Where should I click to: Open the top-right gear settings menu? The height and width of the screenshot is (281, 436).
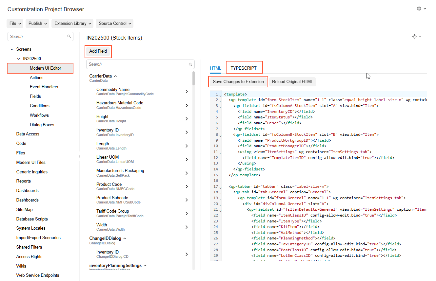421,9
